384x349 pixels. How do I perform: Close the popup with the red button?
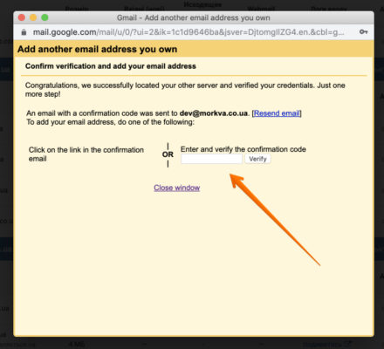(22, 17)
